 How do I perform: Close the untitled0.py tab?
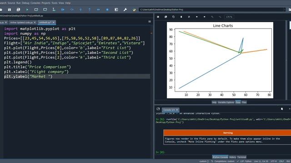[54, 23]
